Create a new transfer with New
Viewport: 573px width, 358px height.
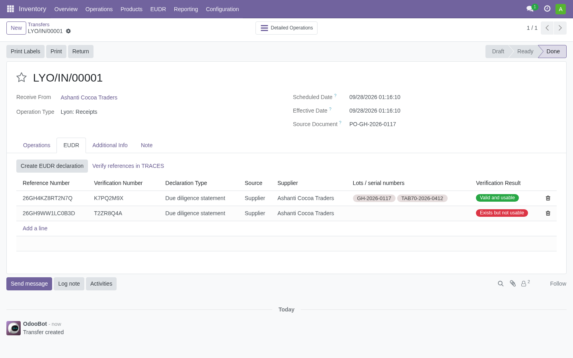coord(16,28)
